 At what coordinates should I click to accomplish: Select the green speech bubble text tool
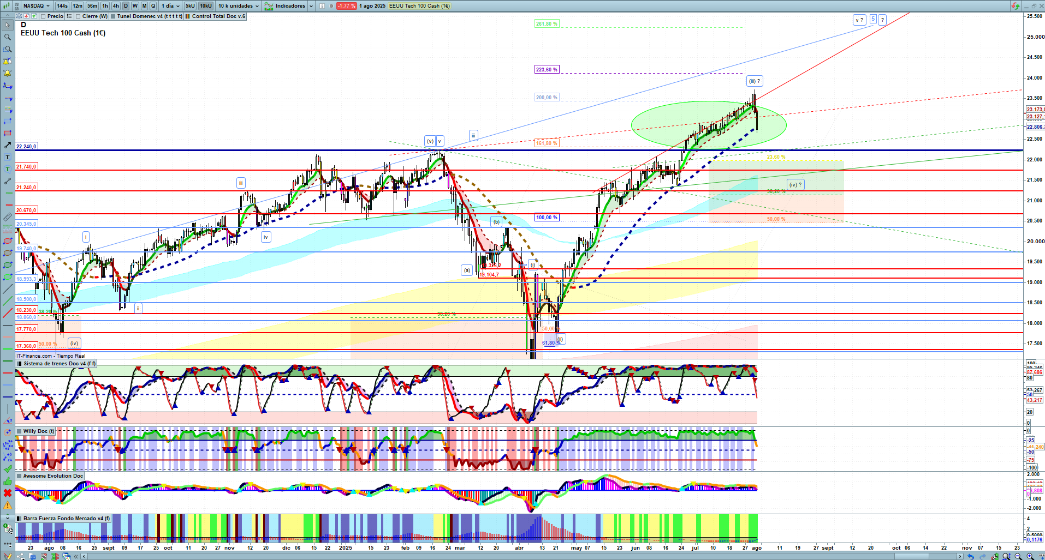click(8, 169)
